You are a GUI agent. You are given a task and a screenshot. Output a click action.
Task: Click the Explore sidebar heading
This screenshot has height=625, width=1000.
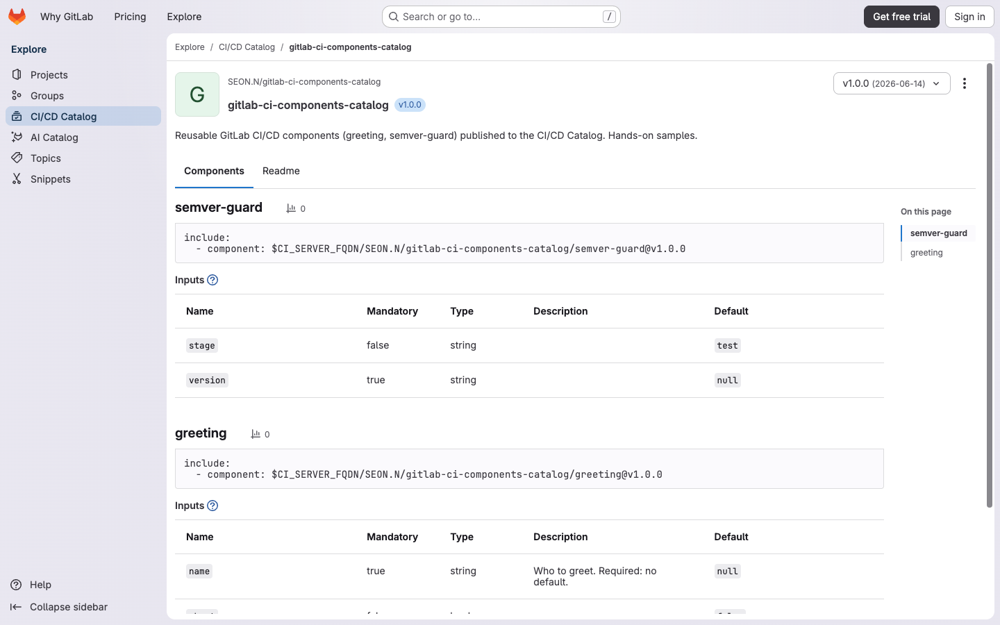29,49
